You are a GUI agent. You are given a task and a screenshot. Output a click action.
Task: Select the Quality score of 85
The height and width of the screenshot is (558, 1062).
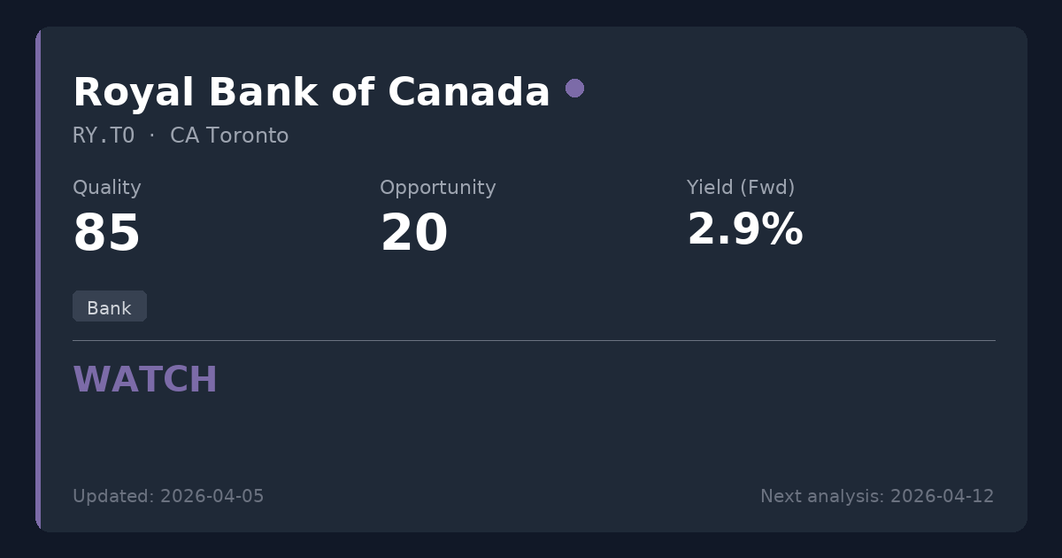106,234
